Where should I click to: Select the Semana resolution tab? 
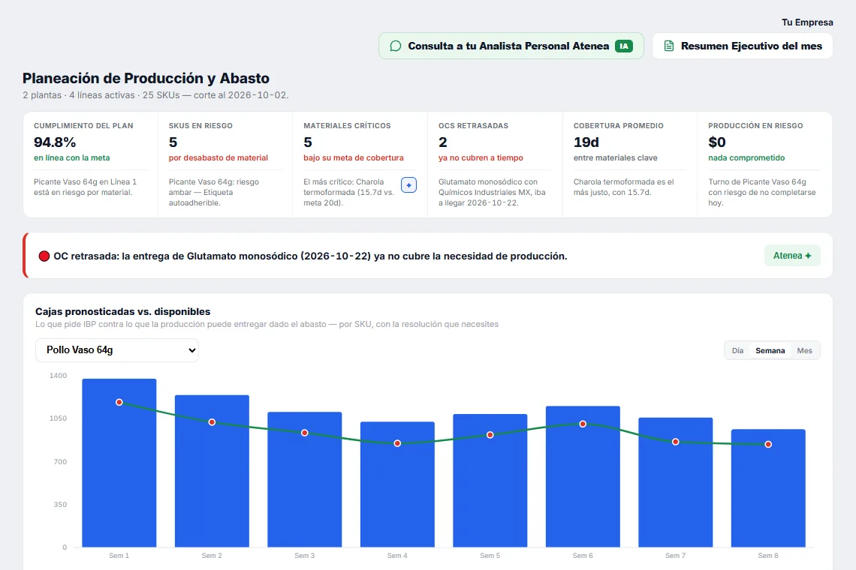click(x=770, y=351)
